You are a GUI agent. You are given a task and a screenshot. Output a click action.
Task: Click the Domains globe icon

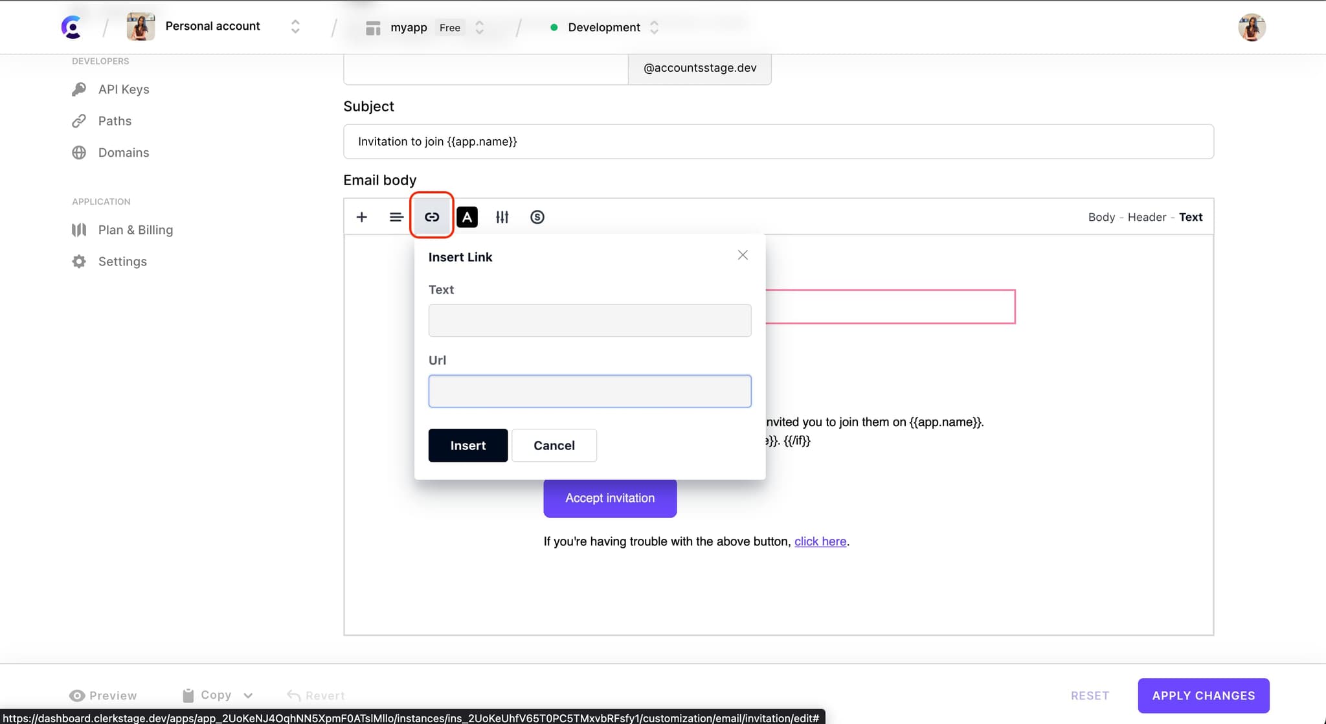coord(79,153)
